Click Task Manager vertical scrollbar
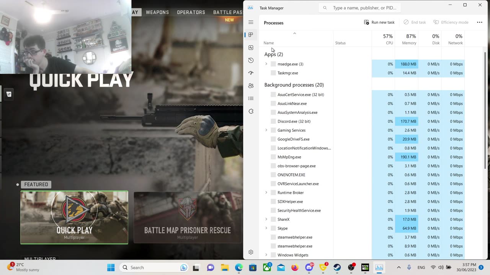490x275 pixels. pyautogui.click(x=485, y=111)
